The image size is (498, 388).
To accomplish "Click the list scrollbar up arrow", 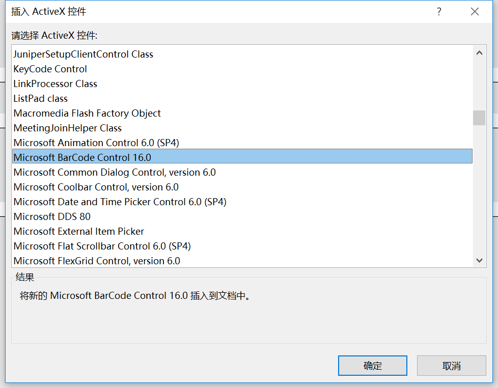I will click(479, 53).
